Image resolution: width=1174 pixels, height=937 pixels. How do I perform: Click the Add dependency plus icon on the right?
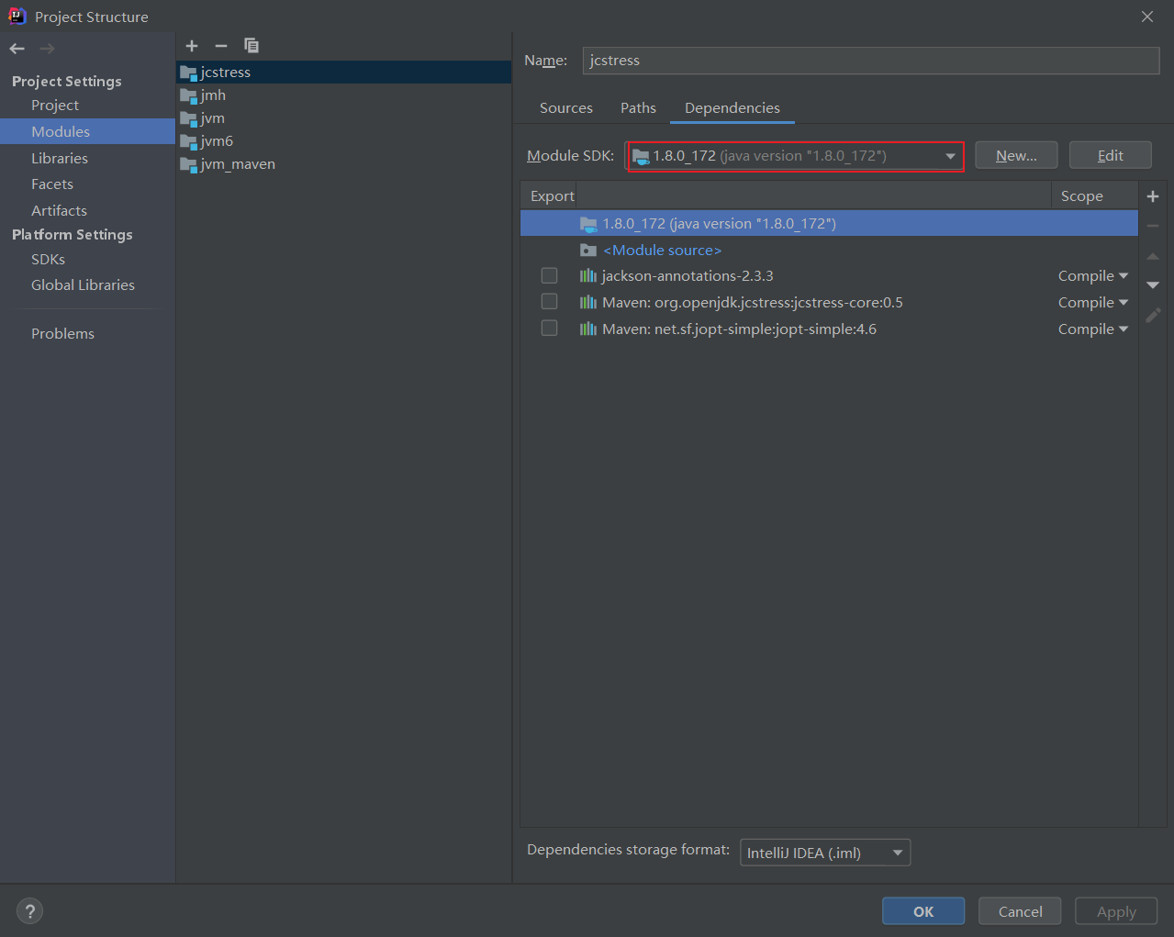coord(1153,195)
